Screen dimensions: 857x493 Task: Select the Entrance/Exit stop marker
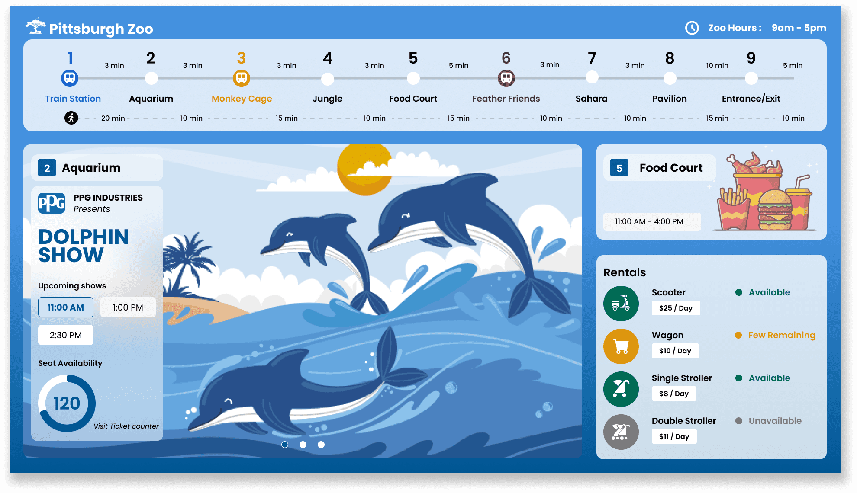coord(751,78)
